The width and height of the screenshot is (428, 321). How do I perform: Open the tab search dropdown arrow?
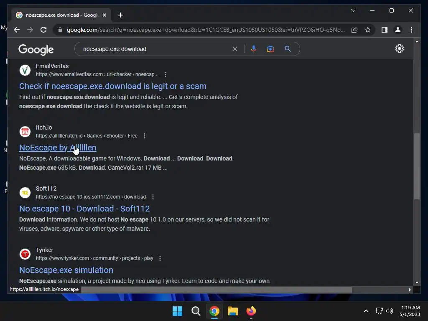coord(353,10)
